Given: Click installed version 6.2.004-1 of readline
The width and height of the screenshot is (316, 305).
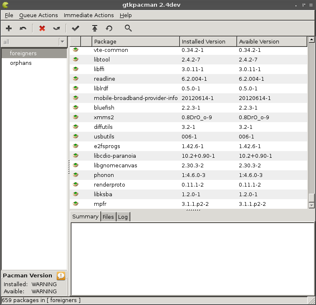Looking at the screenshot, I should (194, 79).
